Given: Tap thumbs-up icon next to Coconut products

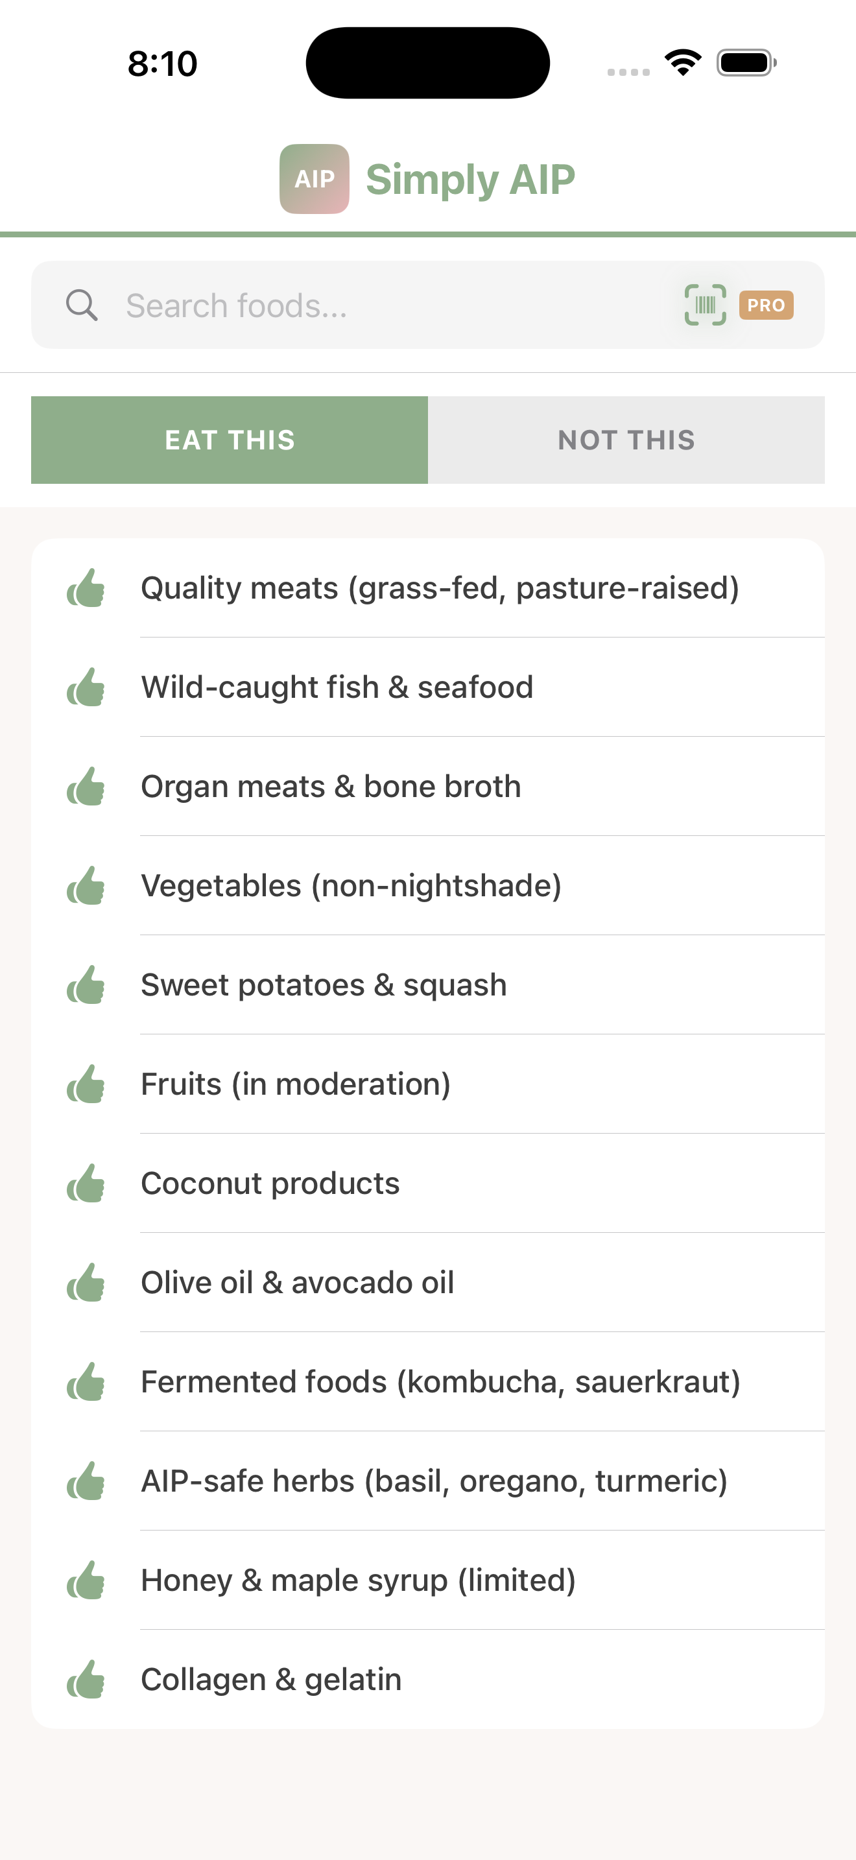Looking at the screenshot, I should 86,1184.
